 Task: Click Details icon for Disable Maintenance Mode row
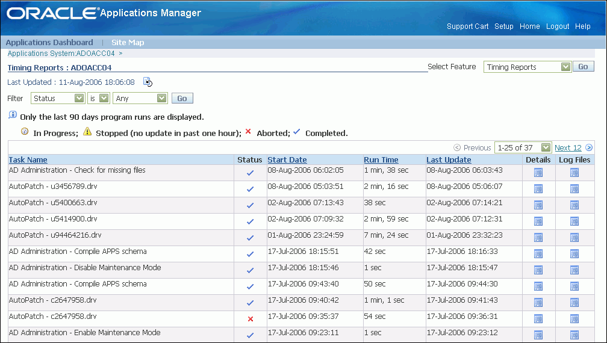click(x=538, y=270)
